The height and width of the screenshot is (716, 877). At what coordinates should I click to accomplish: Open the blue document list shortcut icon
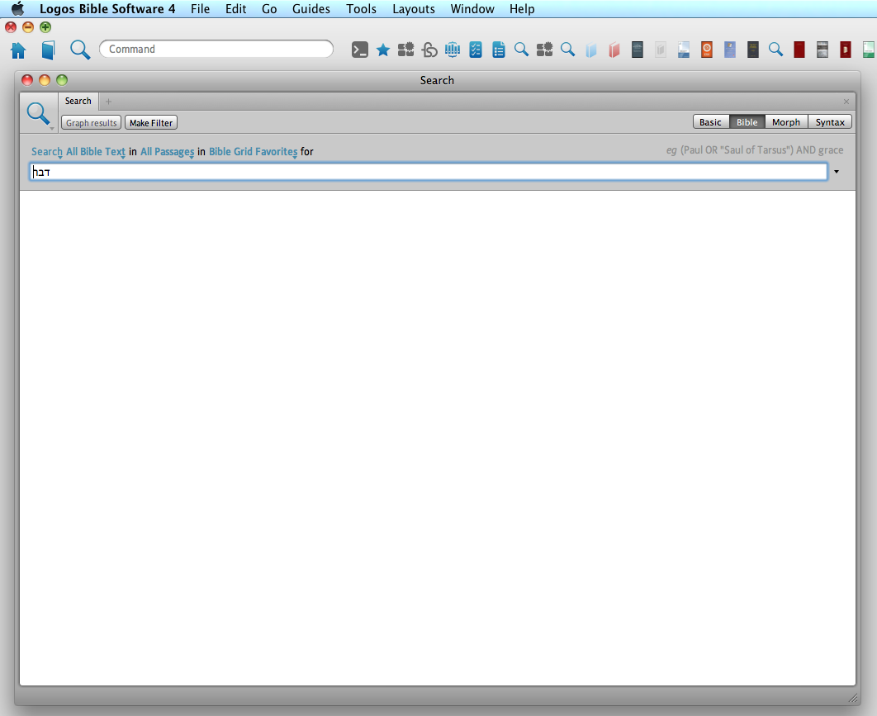tap(498, 50)
